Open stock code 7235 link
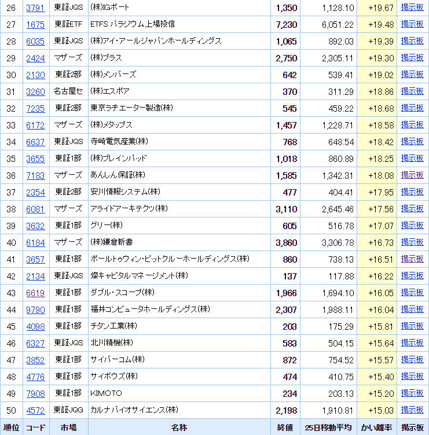Screen dimensions: 429x435 coord(35,109)
